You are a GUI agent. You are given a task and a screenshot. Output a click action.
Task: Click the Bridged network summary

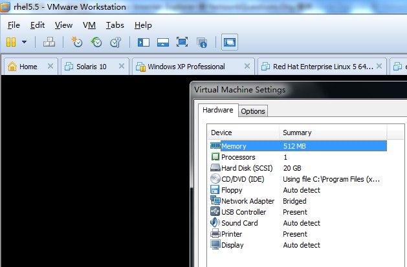(x=294, y=201)
